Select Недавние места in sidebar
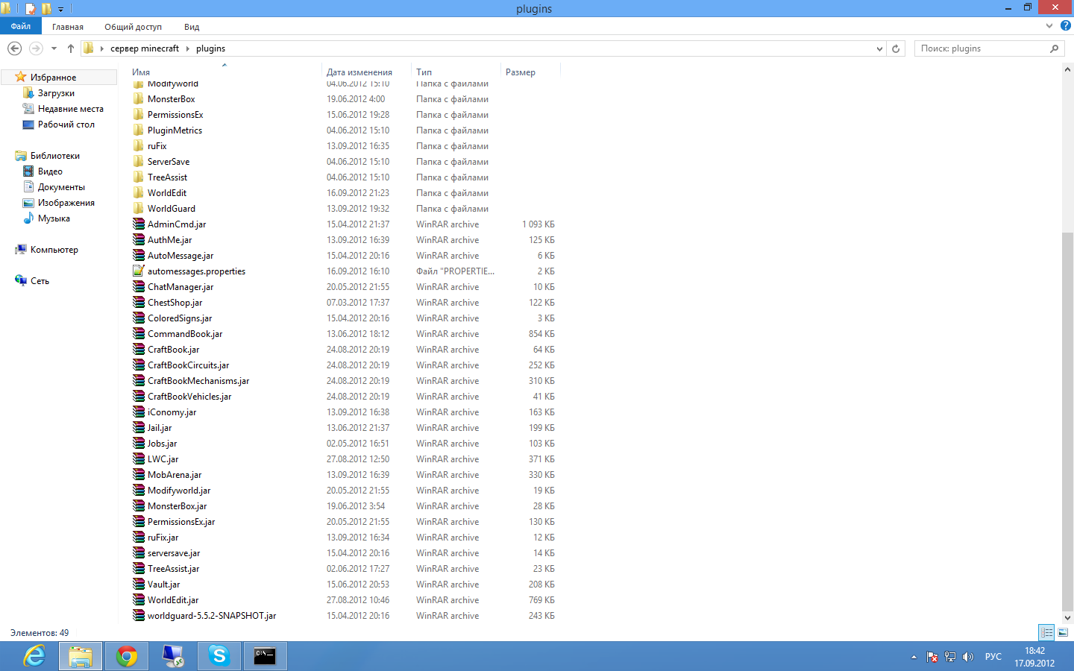The height and width of the screenshot is (671, 1074). click(71, 109)
